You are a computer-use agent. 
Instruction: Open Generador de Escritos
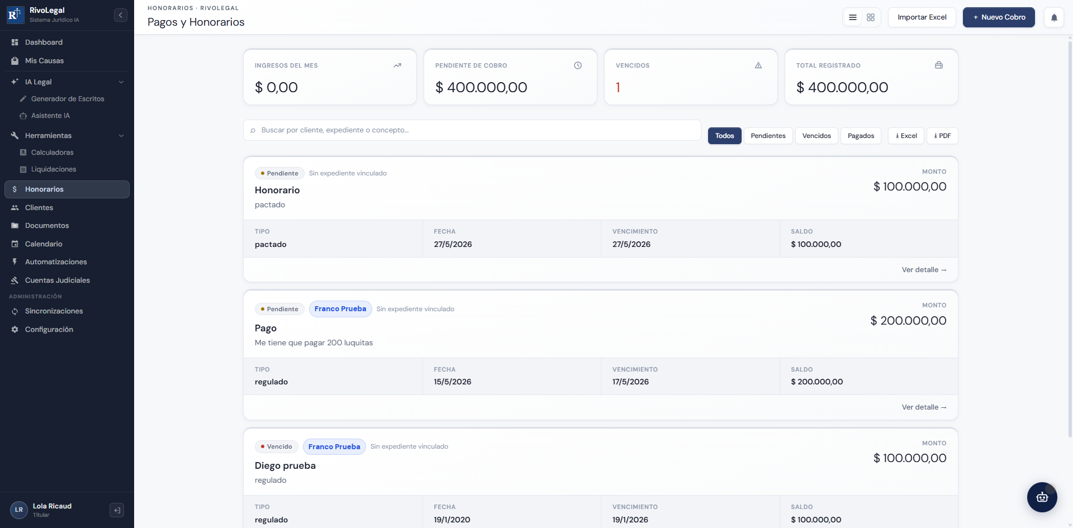click(x=67, y=99)
